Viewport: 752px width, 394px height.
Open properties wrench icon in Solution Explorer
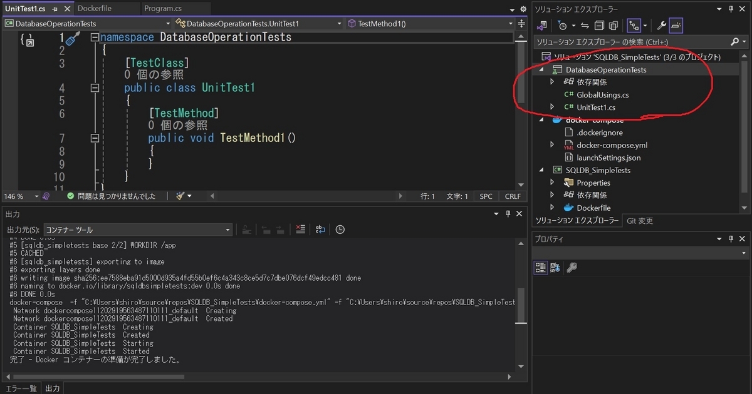tap(661, 26)
